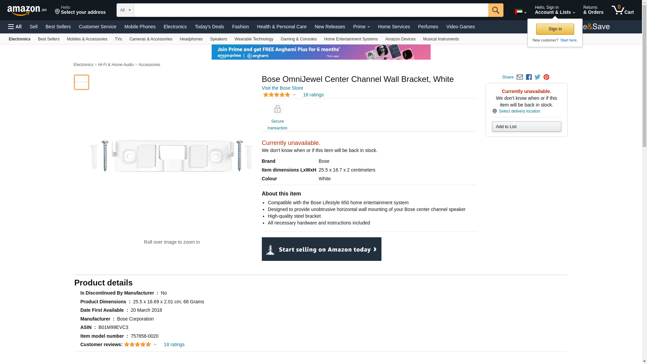Screen dimensions: 647x364
Task: Click the yellow Sign in button
Action: 555,29
